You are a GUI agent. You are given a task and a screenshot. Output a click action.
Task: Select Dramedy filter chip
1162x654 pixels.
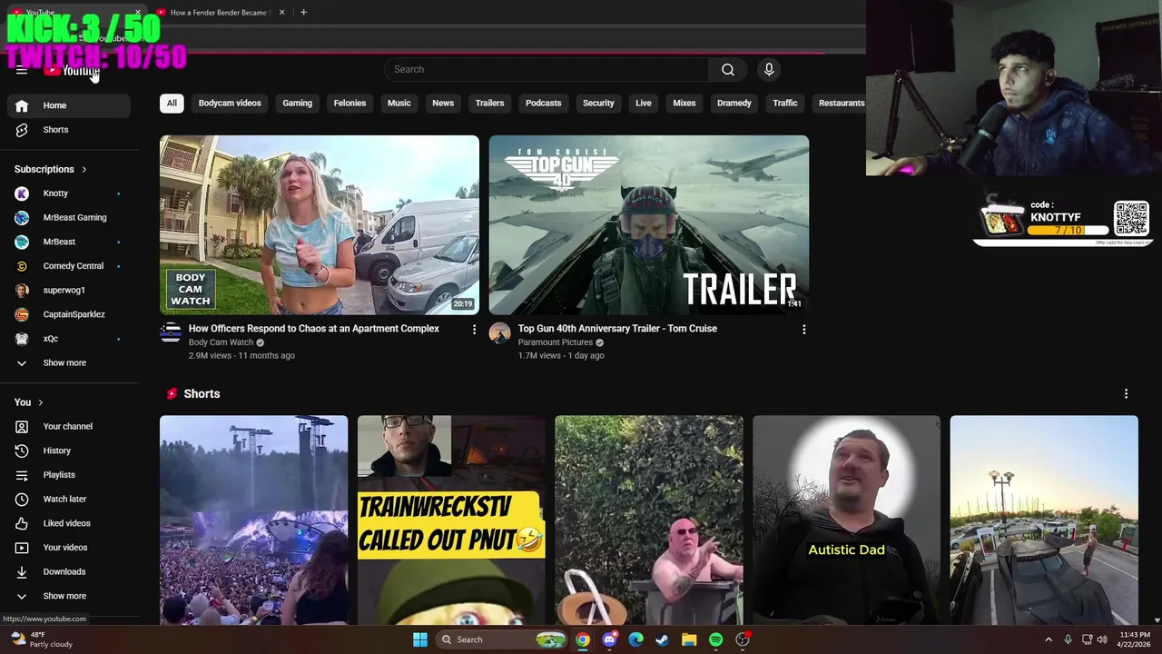click(734, 104)
